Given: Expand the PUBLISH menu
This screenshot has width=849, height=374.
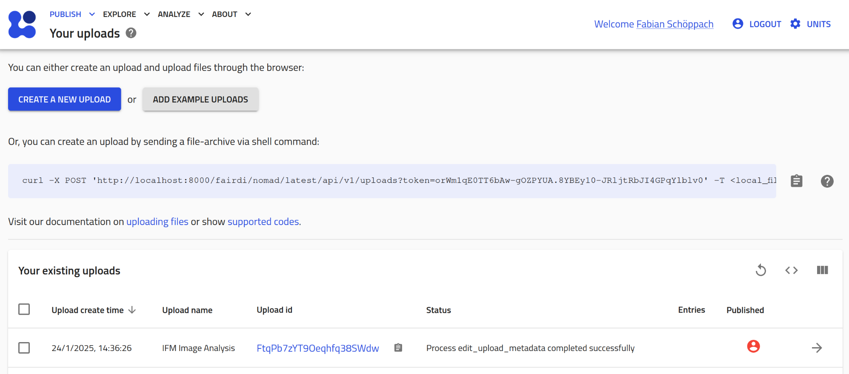Looking at the screenshot, I should coord(72,14).
